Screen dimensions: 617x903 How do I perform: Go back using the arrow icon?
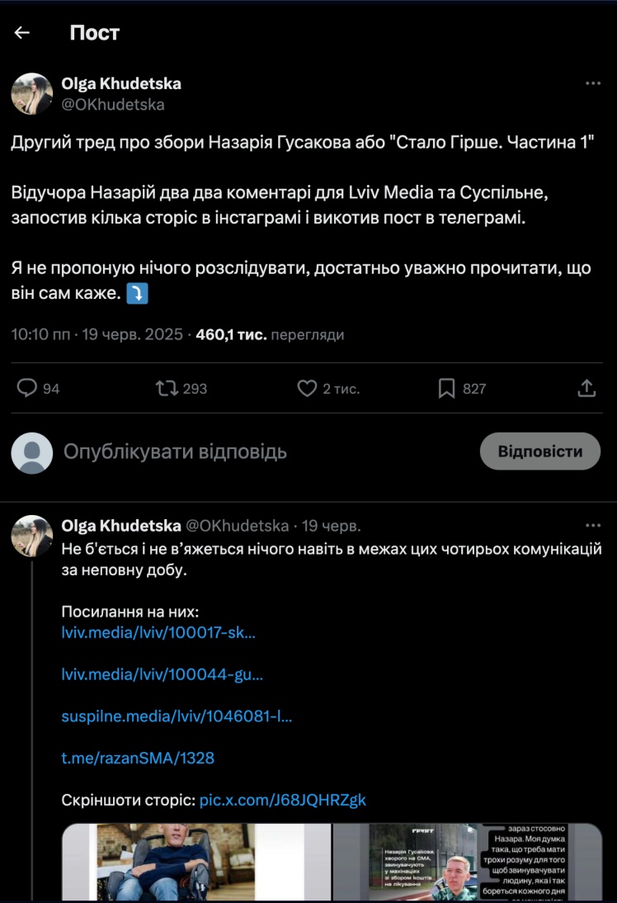[22, 32]
